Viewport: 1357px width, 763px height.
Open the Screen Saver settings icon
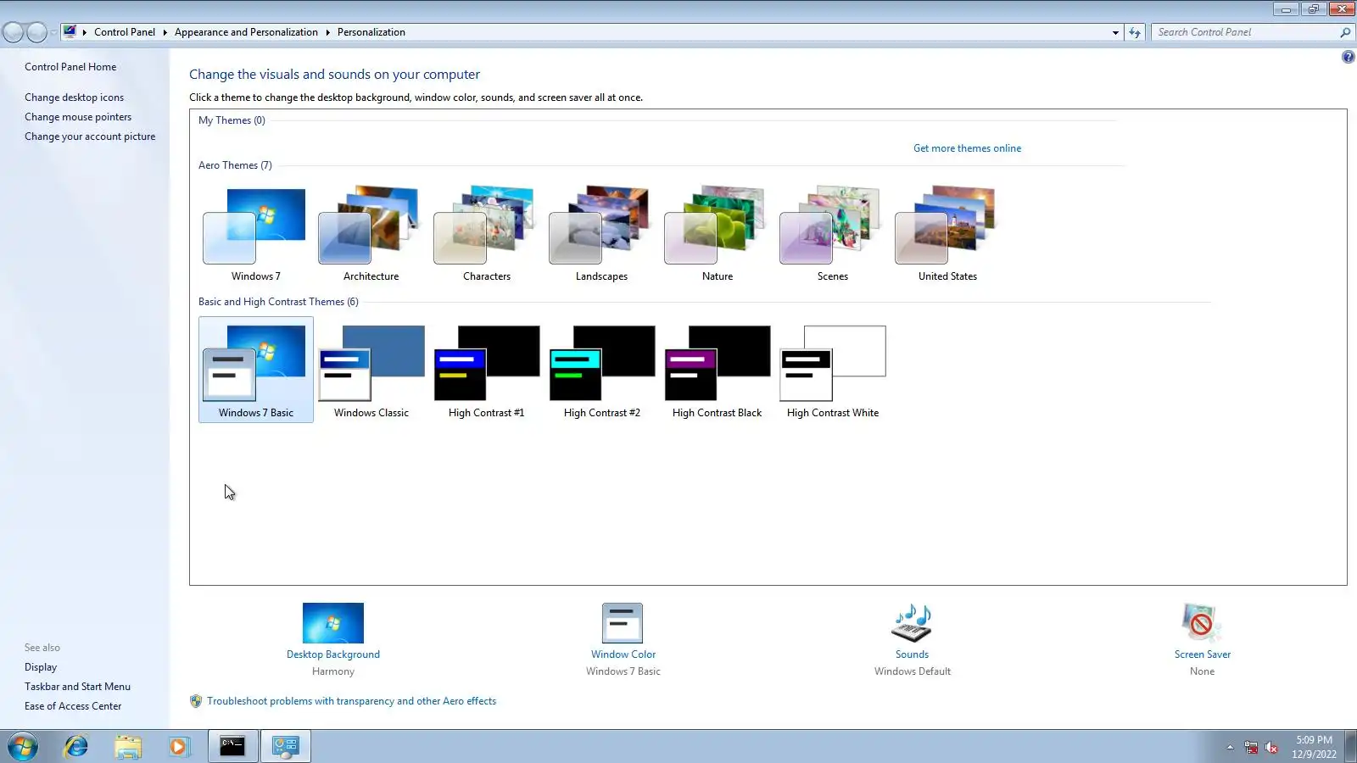click(1202, 623)
